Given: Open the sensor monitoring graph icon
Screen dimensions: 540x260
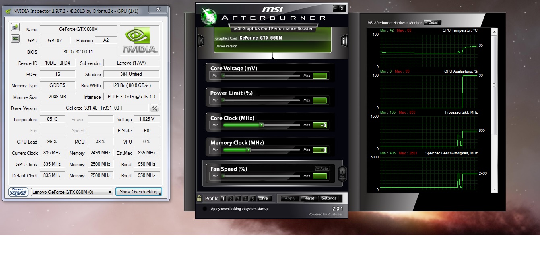Looking at the screenshot, I should pos(15,39).
